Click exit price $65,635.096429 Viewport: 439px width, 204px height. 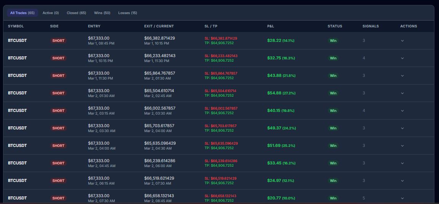[x=160, y=143]
